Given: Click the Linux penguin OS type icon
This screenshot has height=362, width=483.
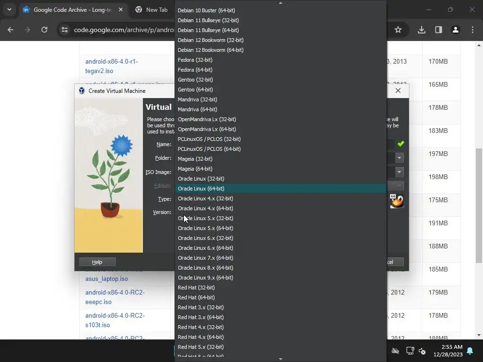Looking at the screenshot, I should (396, 201).
